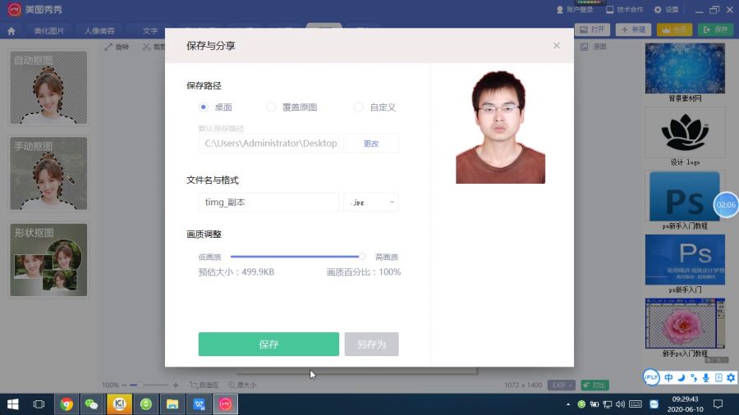Show hidden system tray icons
This screenshot has height=415, width=739.
point(568,404)
